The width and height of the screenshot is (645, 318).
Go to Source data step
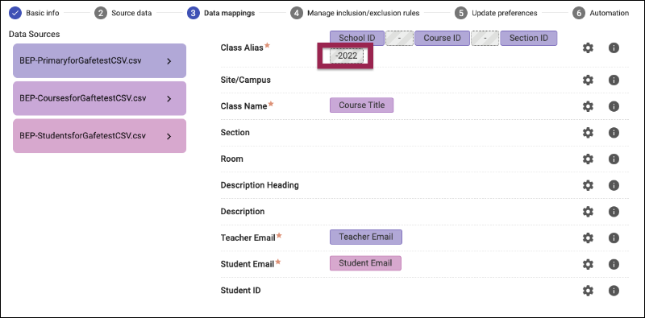123,13
